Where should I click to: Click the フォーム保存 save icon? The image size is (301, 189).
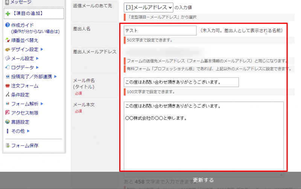click(x=8, y=145)
